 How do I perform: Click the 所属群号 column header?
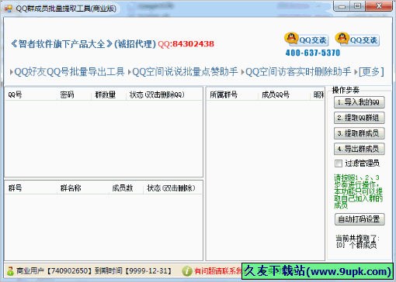[x=224, y=95]
